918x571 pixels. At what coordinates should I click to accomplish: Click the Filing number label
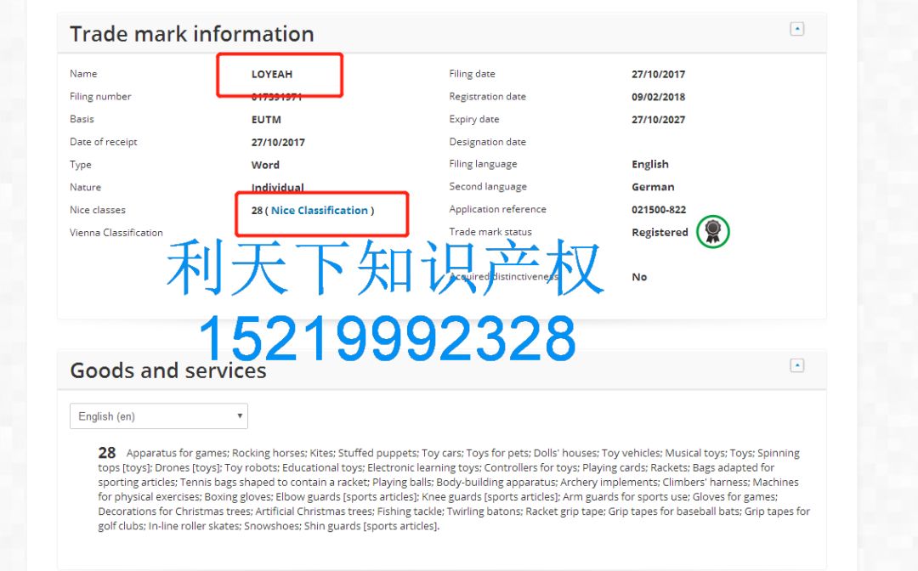(100, 97)
